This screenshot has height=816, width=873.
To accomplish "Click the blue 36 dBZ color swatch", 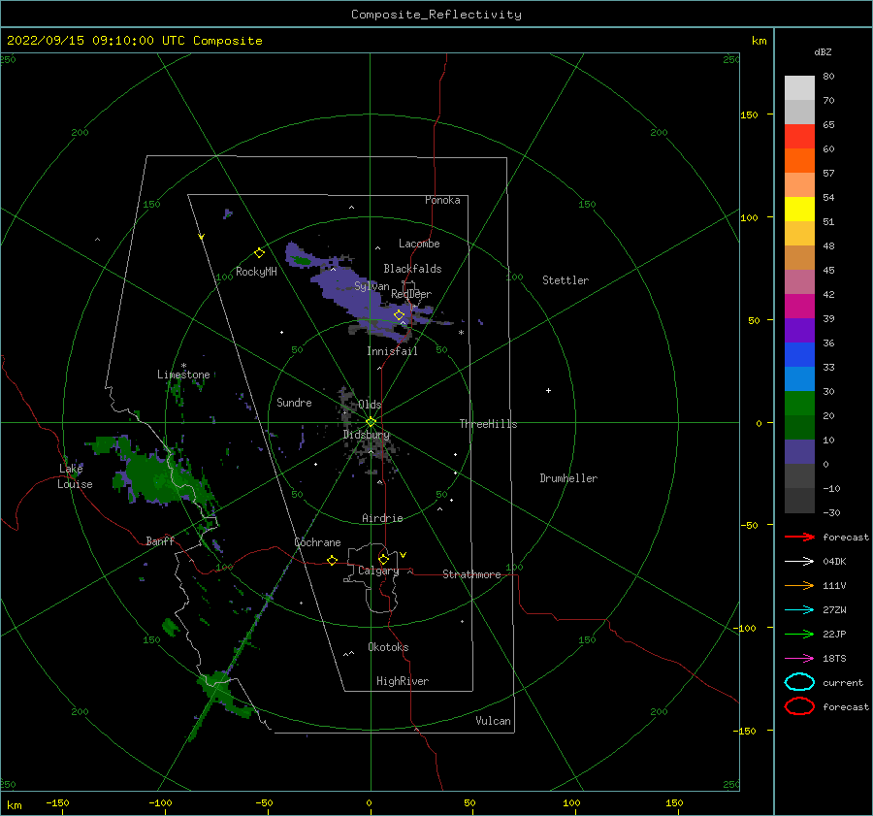I will 799,354.
